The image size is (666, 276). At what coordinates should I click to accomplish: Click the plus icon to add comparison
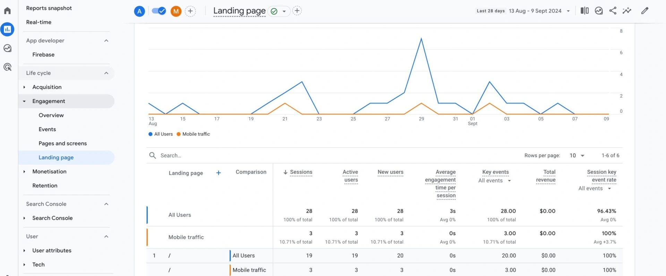[190, 11]
